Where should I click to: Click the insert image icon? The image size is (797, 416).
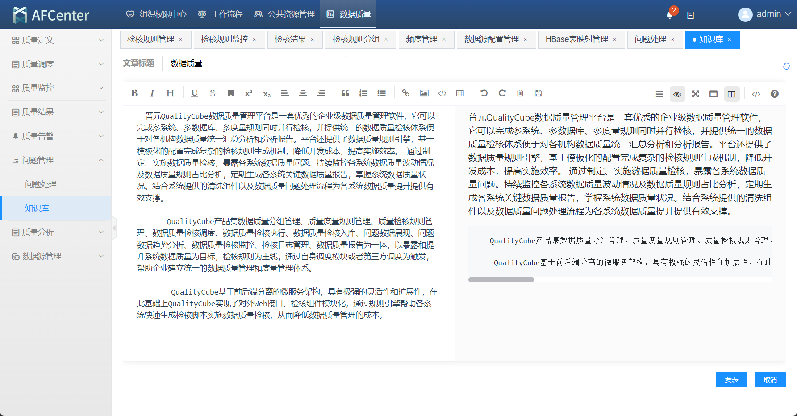pyautogui.click(x=424, y=93)
